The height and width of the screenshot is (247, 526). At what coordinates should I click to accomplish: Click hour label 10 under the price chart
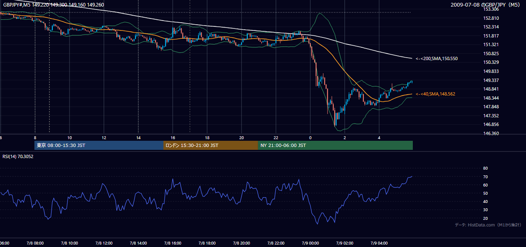point(70,138)
